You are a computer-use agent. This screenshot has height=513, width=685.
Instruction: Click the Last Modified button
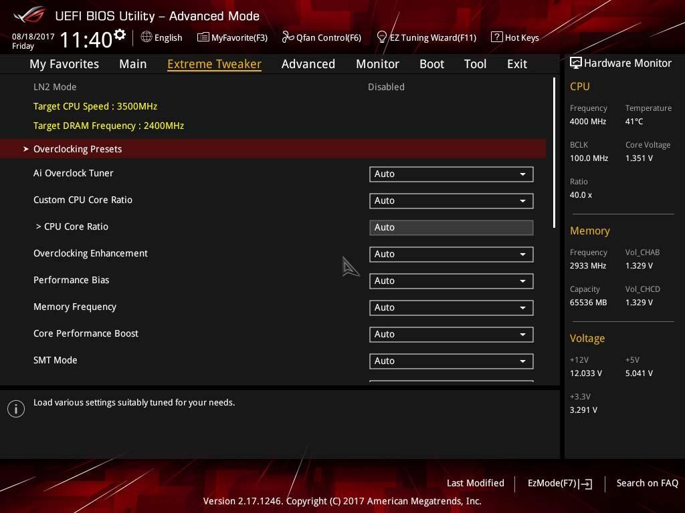[x=476, y=483]
